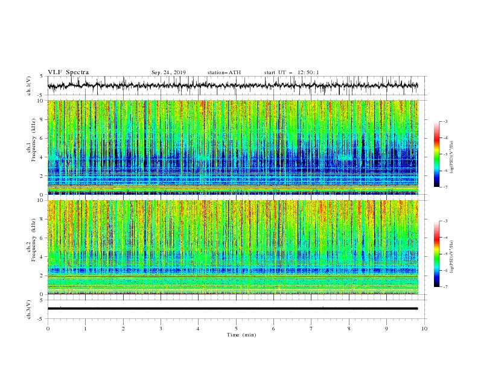Click the time-axis tick label '1'
The height and width of the screenshot is (369, 478).
coord(86,329)
